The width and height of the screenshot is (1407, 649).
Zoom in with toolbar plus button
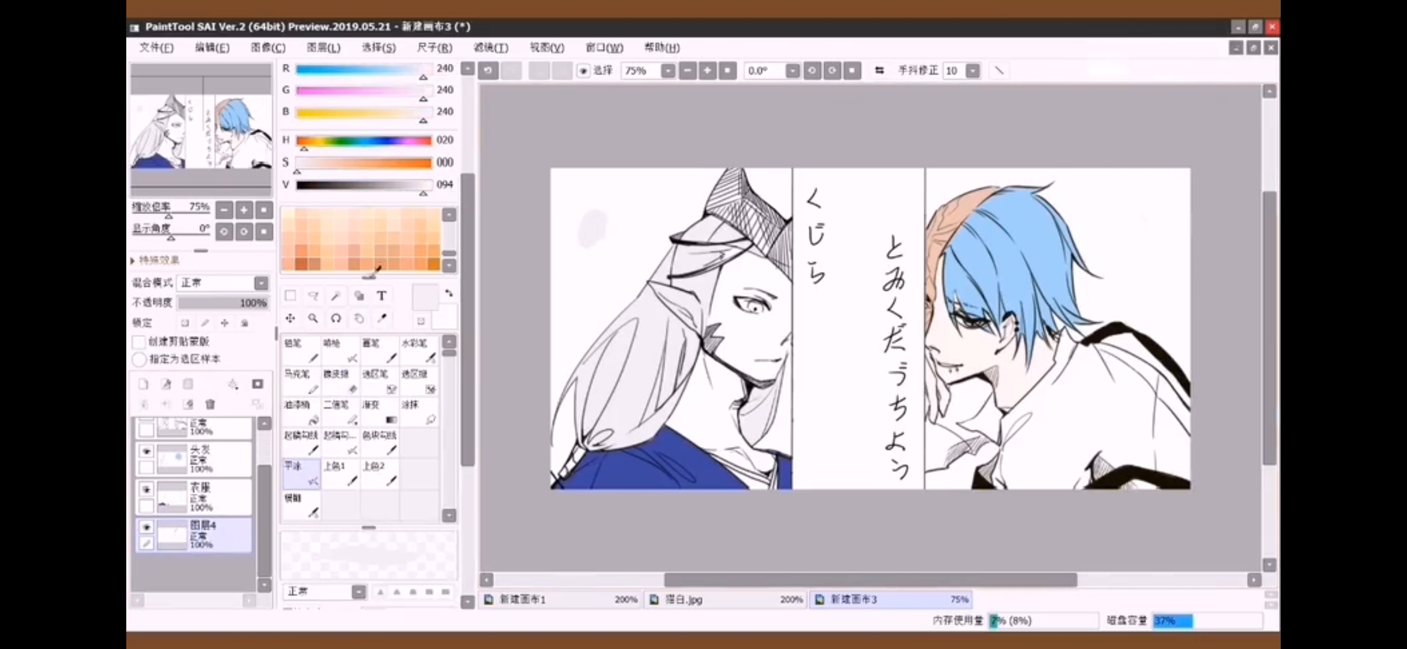click(x=707, y=71)
